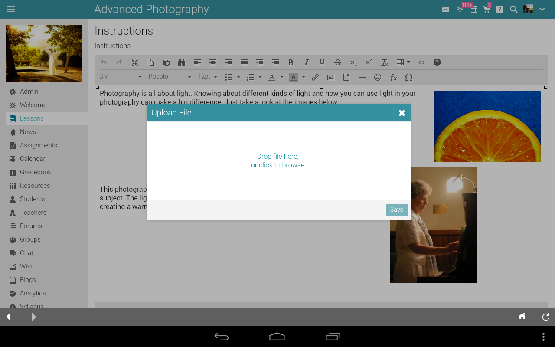Click the Insert image icon in toolbar
555x347 pixels.
(x=331, y=77)
